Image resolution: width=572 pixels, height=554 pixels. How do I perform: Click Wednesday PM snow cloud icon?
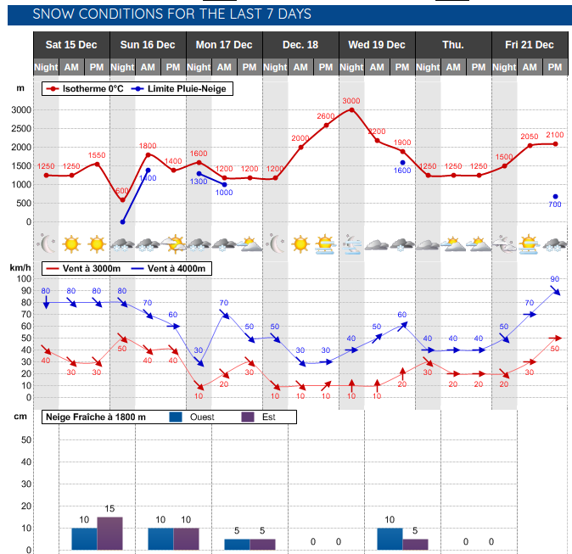pos(402,244)
